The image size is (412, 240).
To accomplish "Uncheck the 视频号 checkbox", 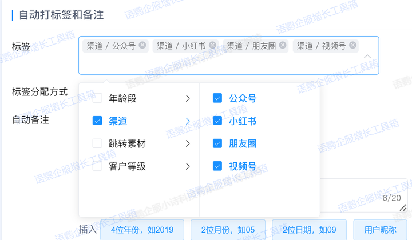I will (217, 166).
